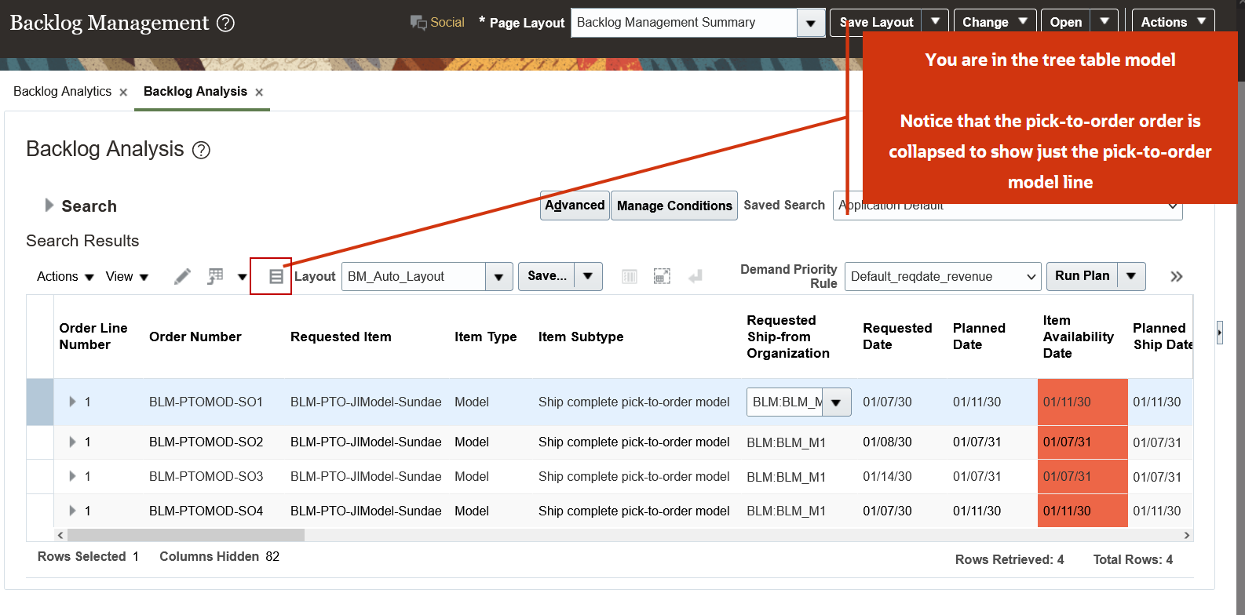Viewport: 1245px width, 615px height.
Task: Click the column freeze icon after Save...
Action: (630, 276)
